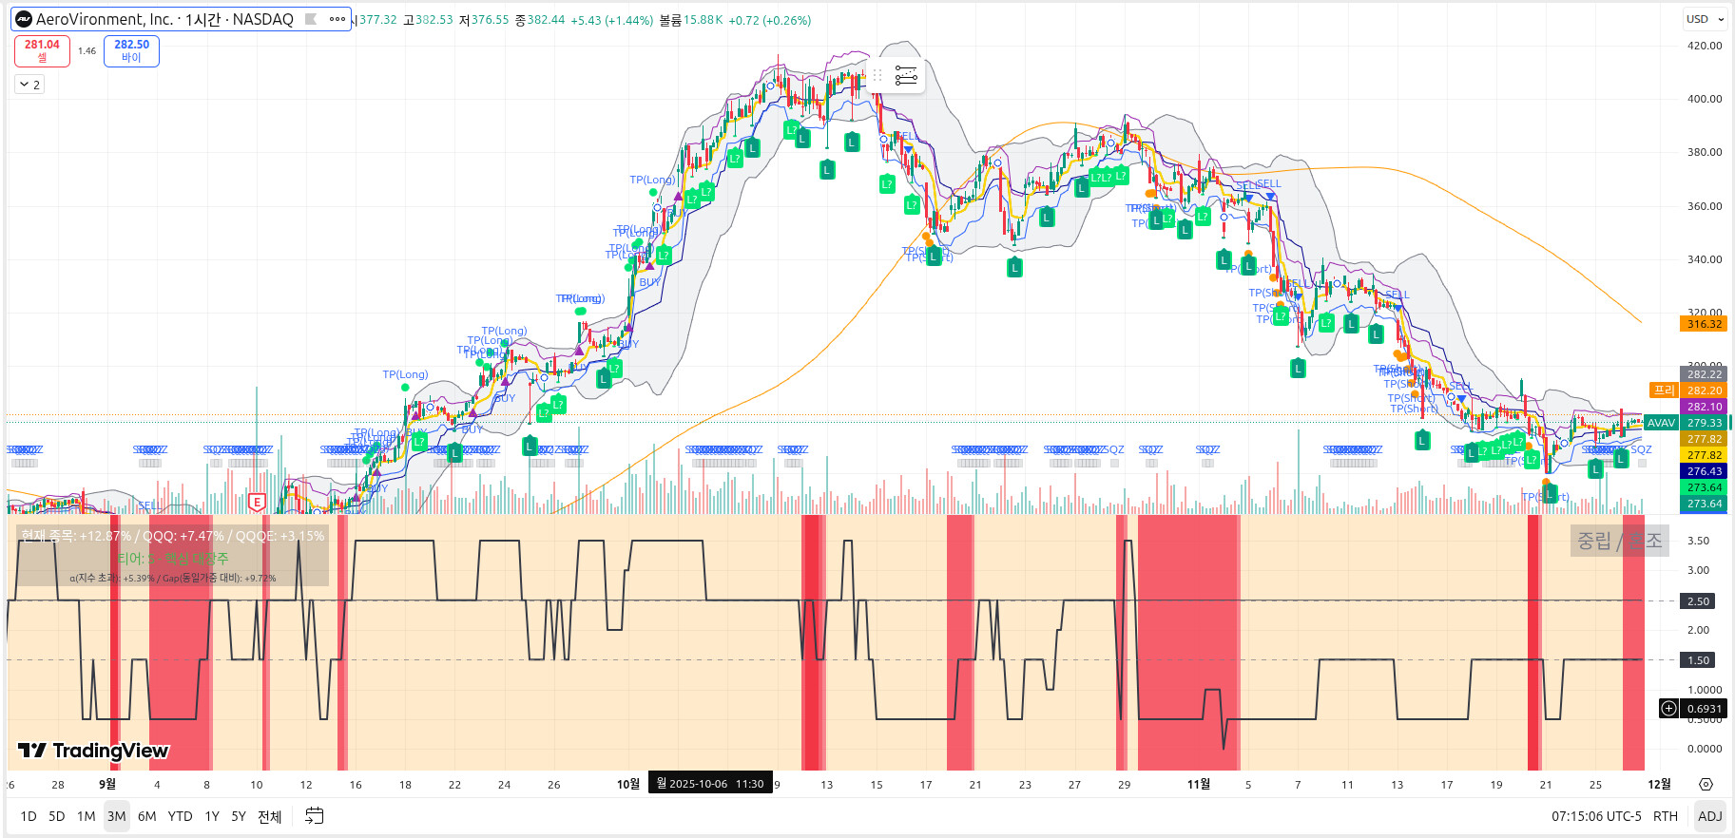The width and height of the screenshot is (1735, 838).
Task: Select the 5Y time range
Action: [x=239, y=815]
